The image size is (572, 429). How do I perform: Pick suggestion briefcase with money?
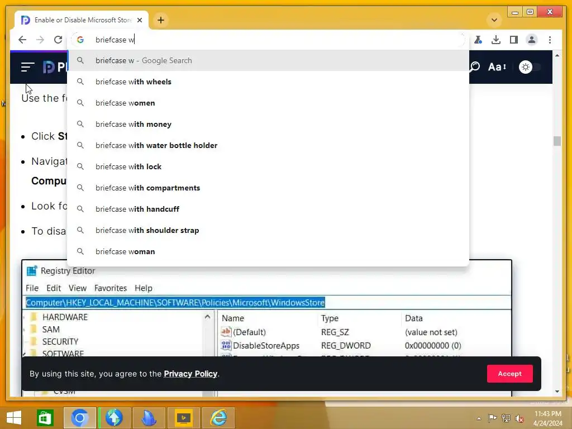(x=268, y=124)
